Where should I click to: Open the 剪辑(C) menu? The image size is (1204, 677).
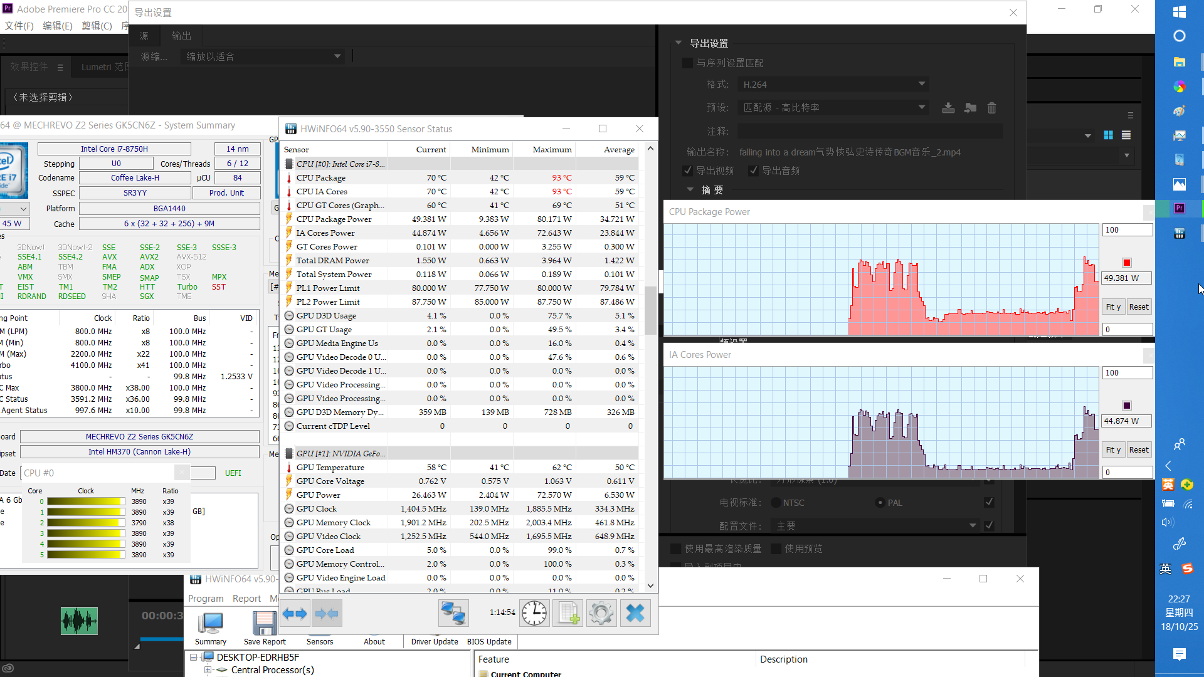[97, 26]
